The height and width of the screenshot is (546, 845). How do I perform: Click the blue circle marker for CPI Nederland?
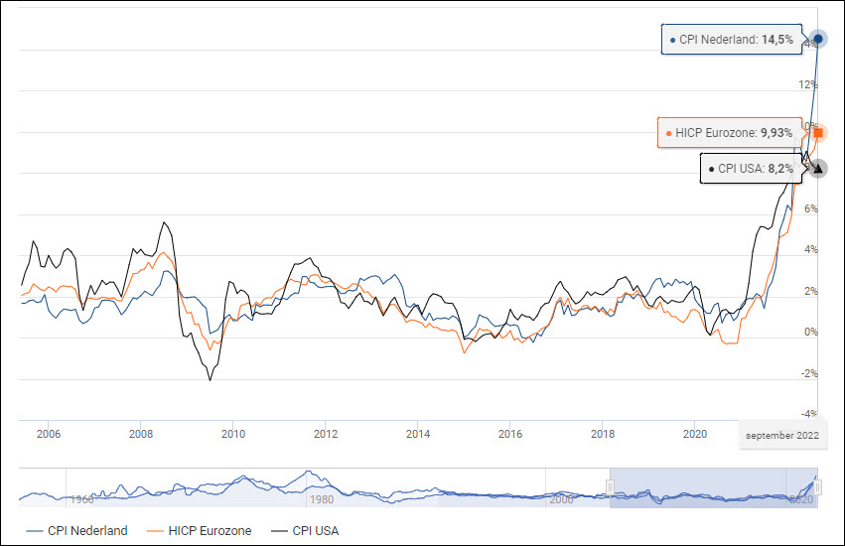[818, 39]
